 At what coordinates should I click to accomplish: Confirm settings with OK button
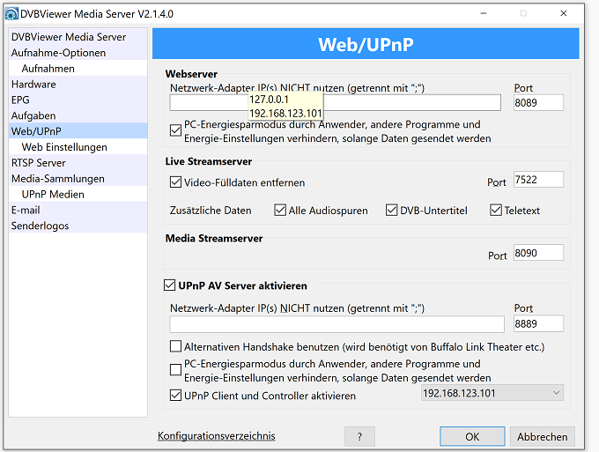click(472, 436)
